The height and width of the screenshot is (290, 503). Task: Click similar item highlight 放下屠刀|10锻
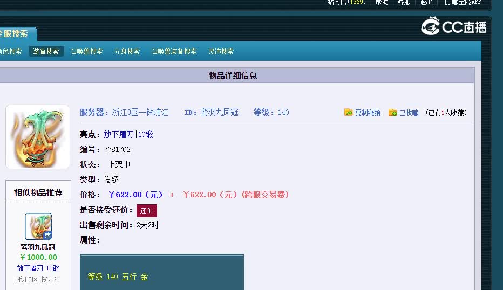pos(38,268)
